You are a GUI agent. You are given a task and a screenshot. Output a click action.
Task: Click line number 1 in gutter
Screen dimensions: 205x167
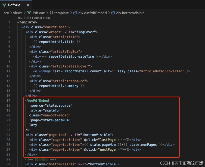9,22
